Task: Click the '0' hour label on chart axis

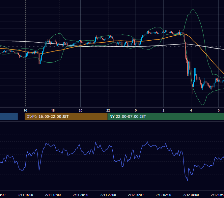Action: pyautogui.click(x=136, y=111)
